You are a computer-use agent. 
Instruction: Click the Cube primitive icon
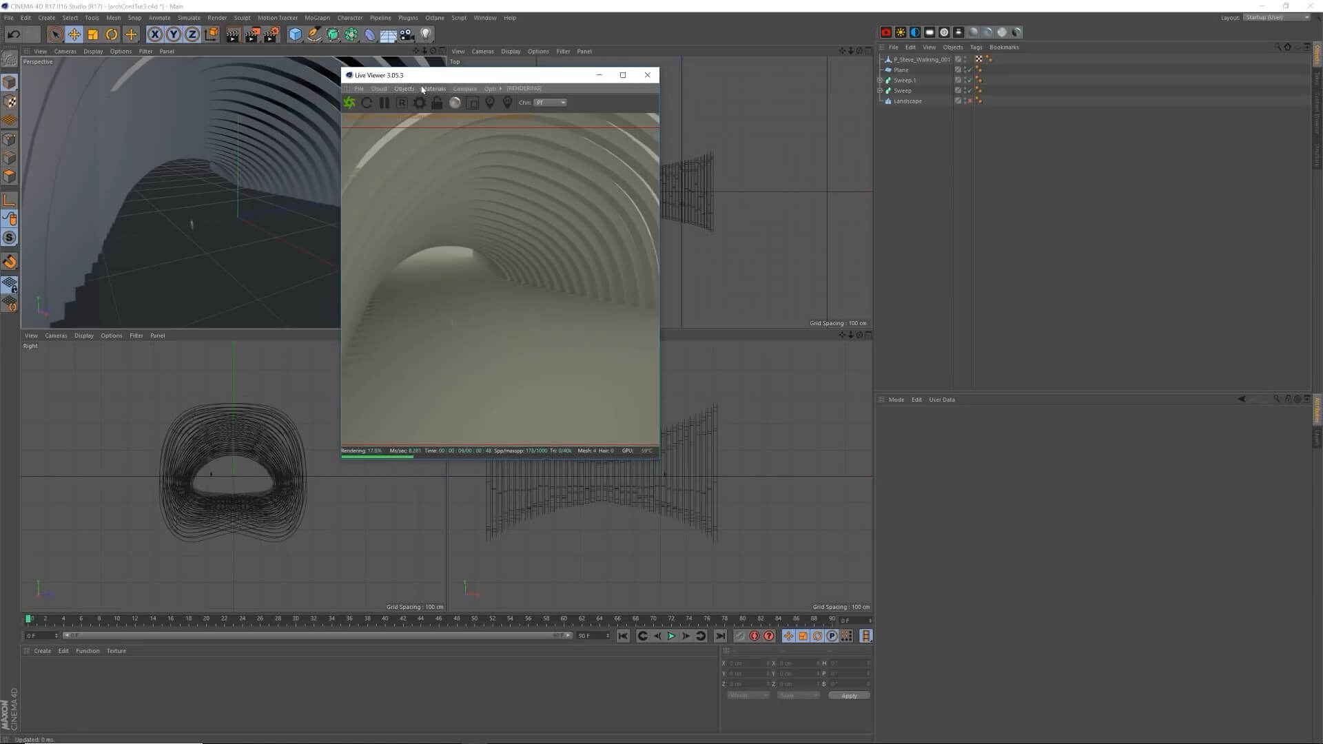(x=295, y=34)
